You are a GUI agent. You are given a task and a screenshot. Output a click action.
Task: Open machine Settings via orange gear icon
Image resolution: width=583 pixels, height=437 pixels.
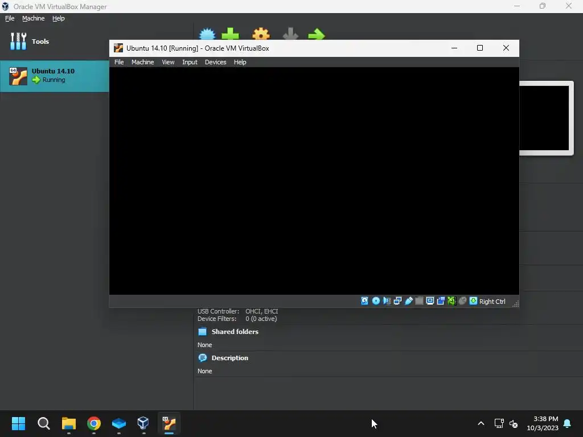pyautogui.click(x=261, y=34)
